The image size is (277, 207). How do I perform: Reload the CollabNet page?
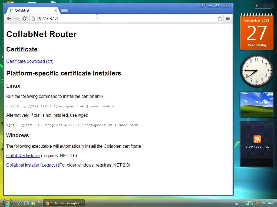point(24,19)
